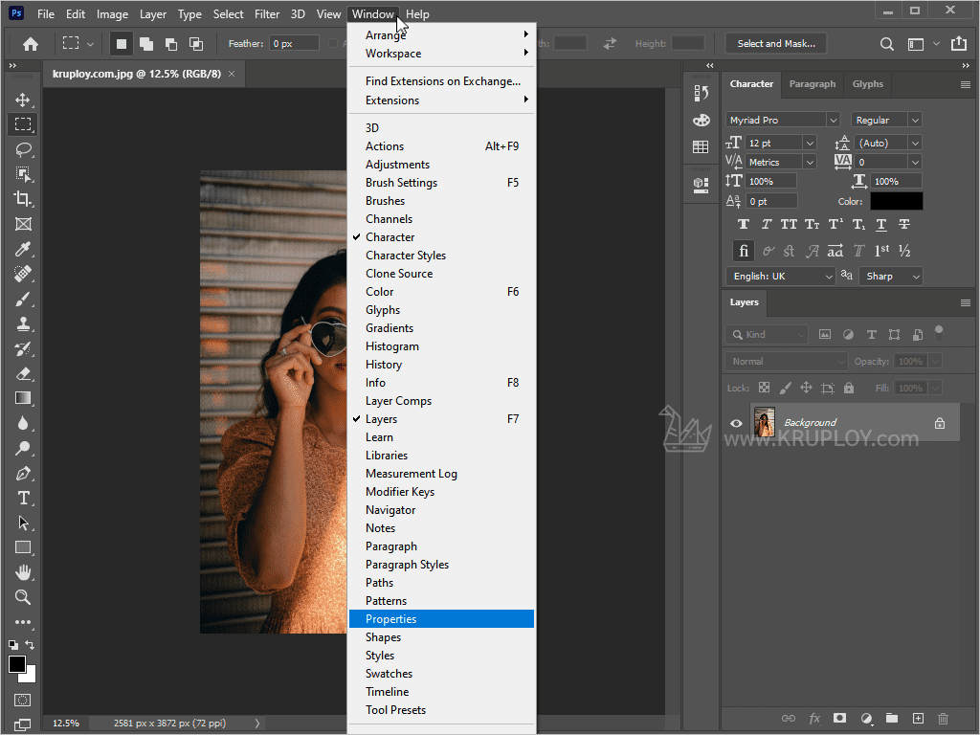980x735 pixels.
Task: Open the English: UK language dropdown
Action: 781,277
